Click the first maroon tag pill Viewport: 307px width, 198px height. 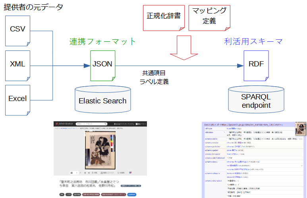tap(91, 194)
